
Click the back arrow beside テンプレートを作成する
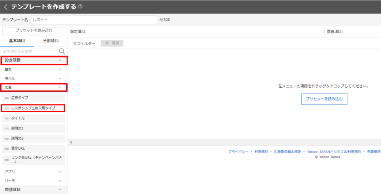point(5,7)
